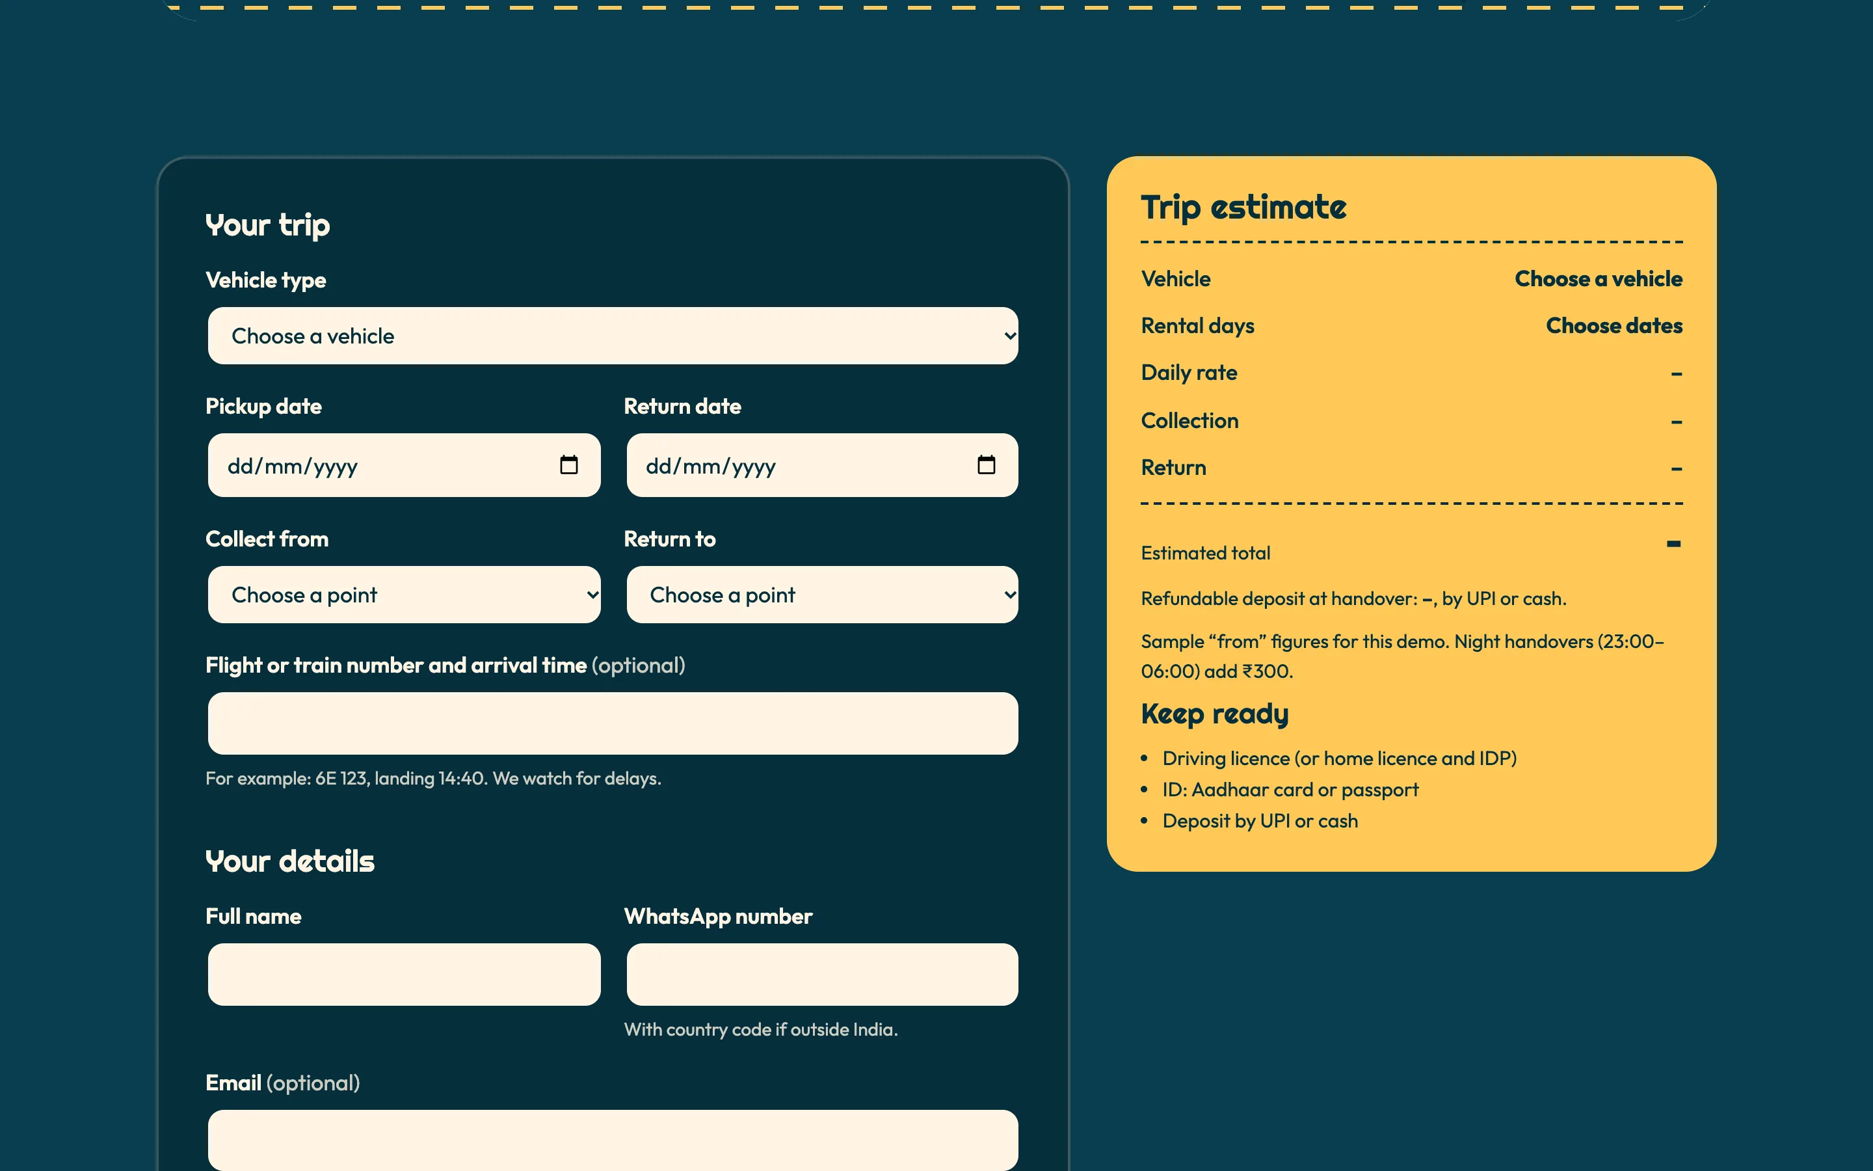Click the Keep ready heading

1214,714
